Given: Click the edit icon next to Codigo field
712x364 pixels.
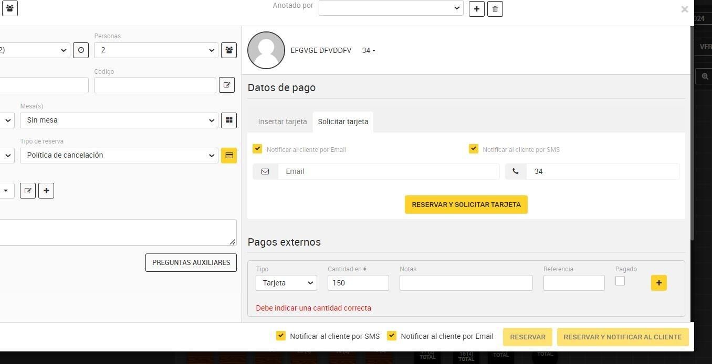Looking at the screenshot, I should [227, 85].
